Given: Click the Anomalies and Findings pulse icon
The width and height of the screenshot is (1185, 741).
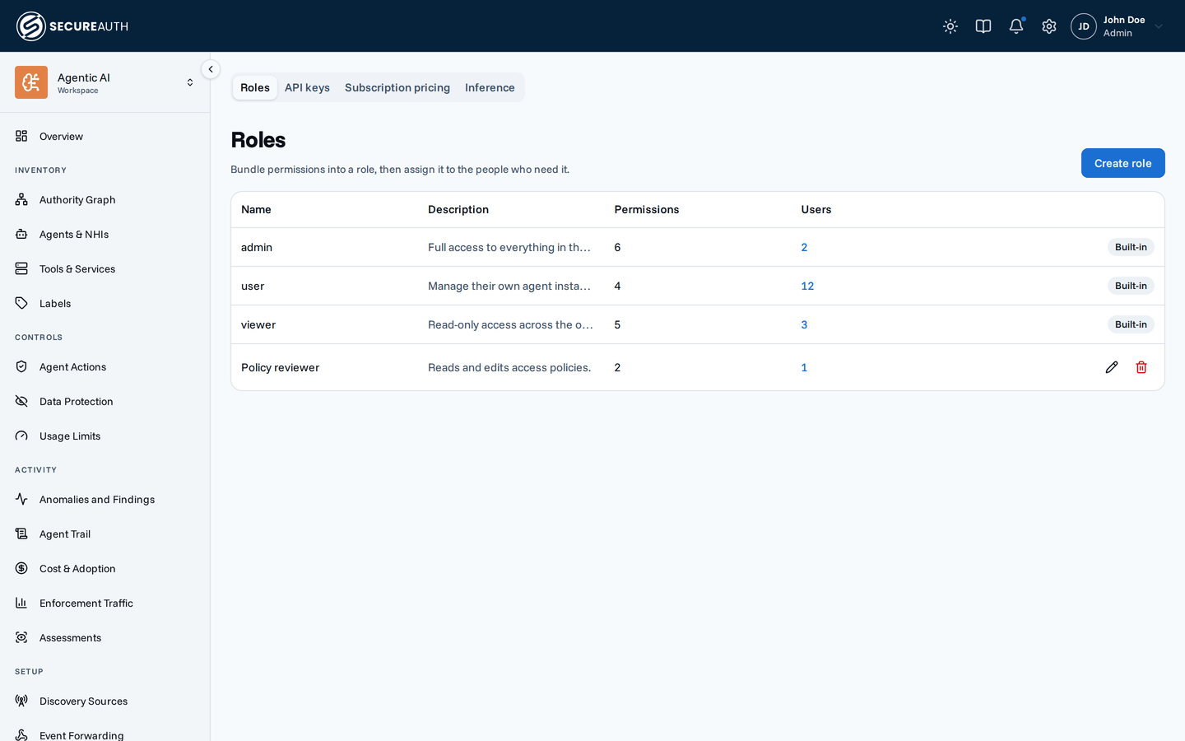Looking at the screenshot, I should 21,499.
